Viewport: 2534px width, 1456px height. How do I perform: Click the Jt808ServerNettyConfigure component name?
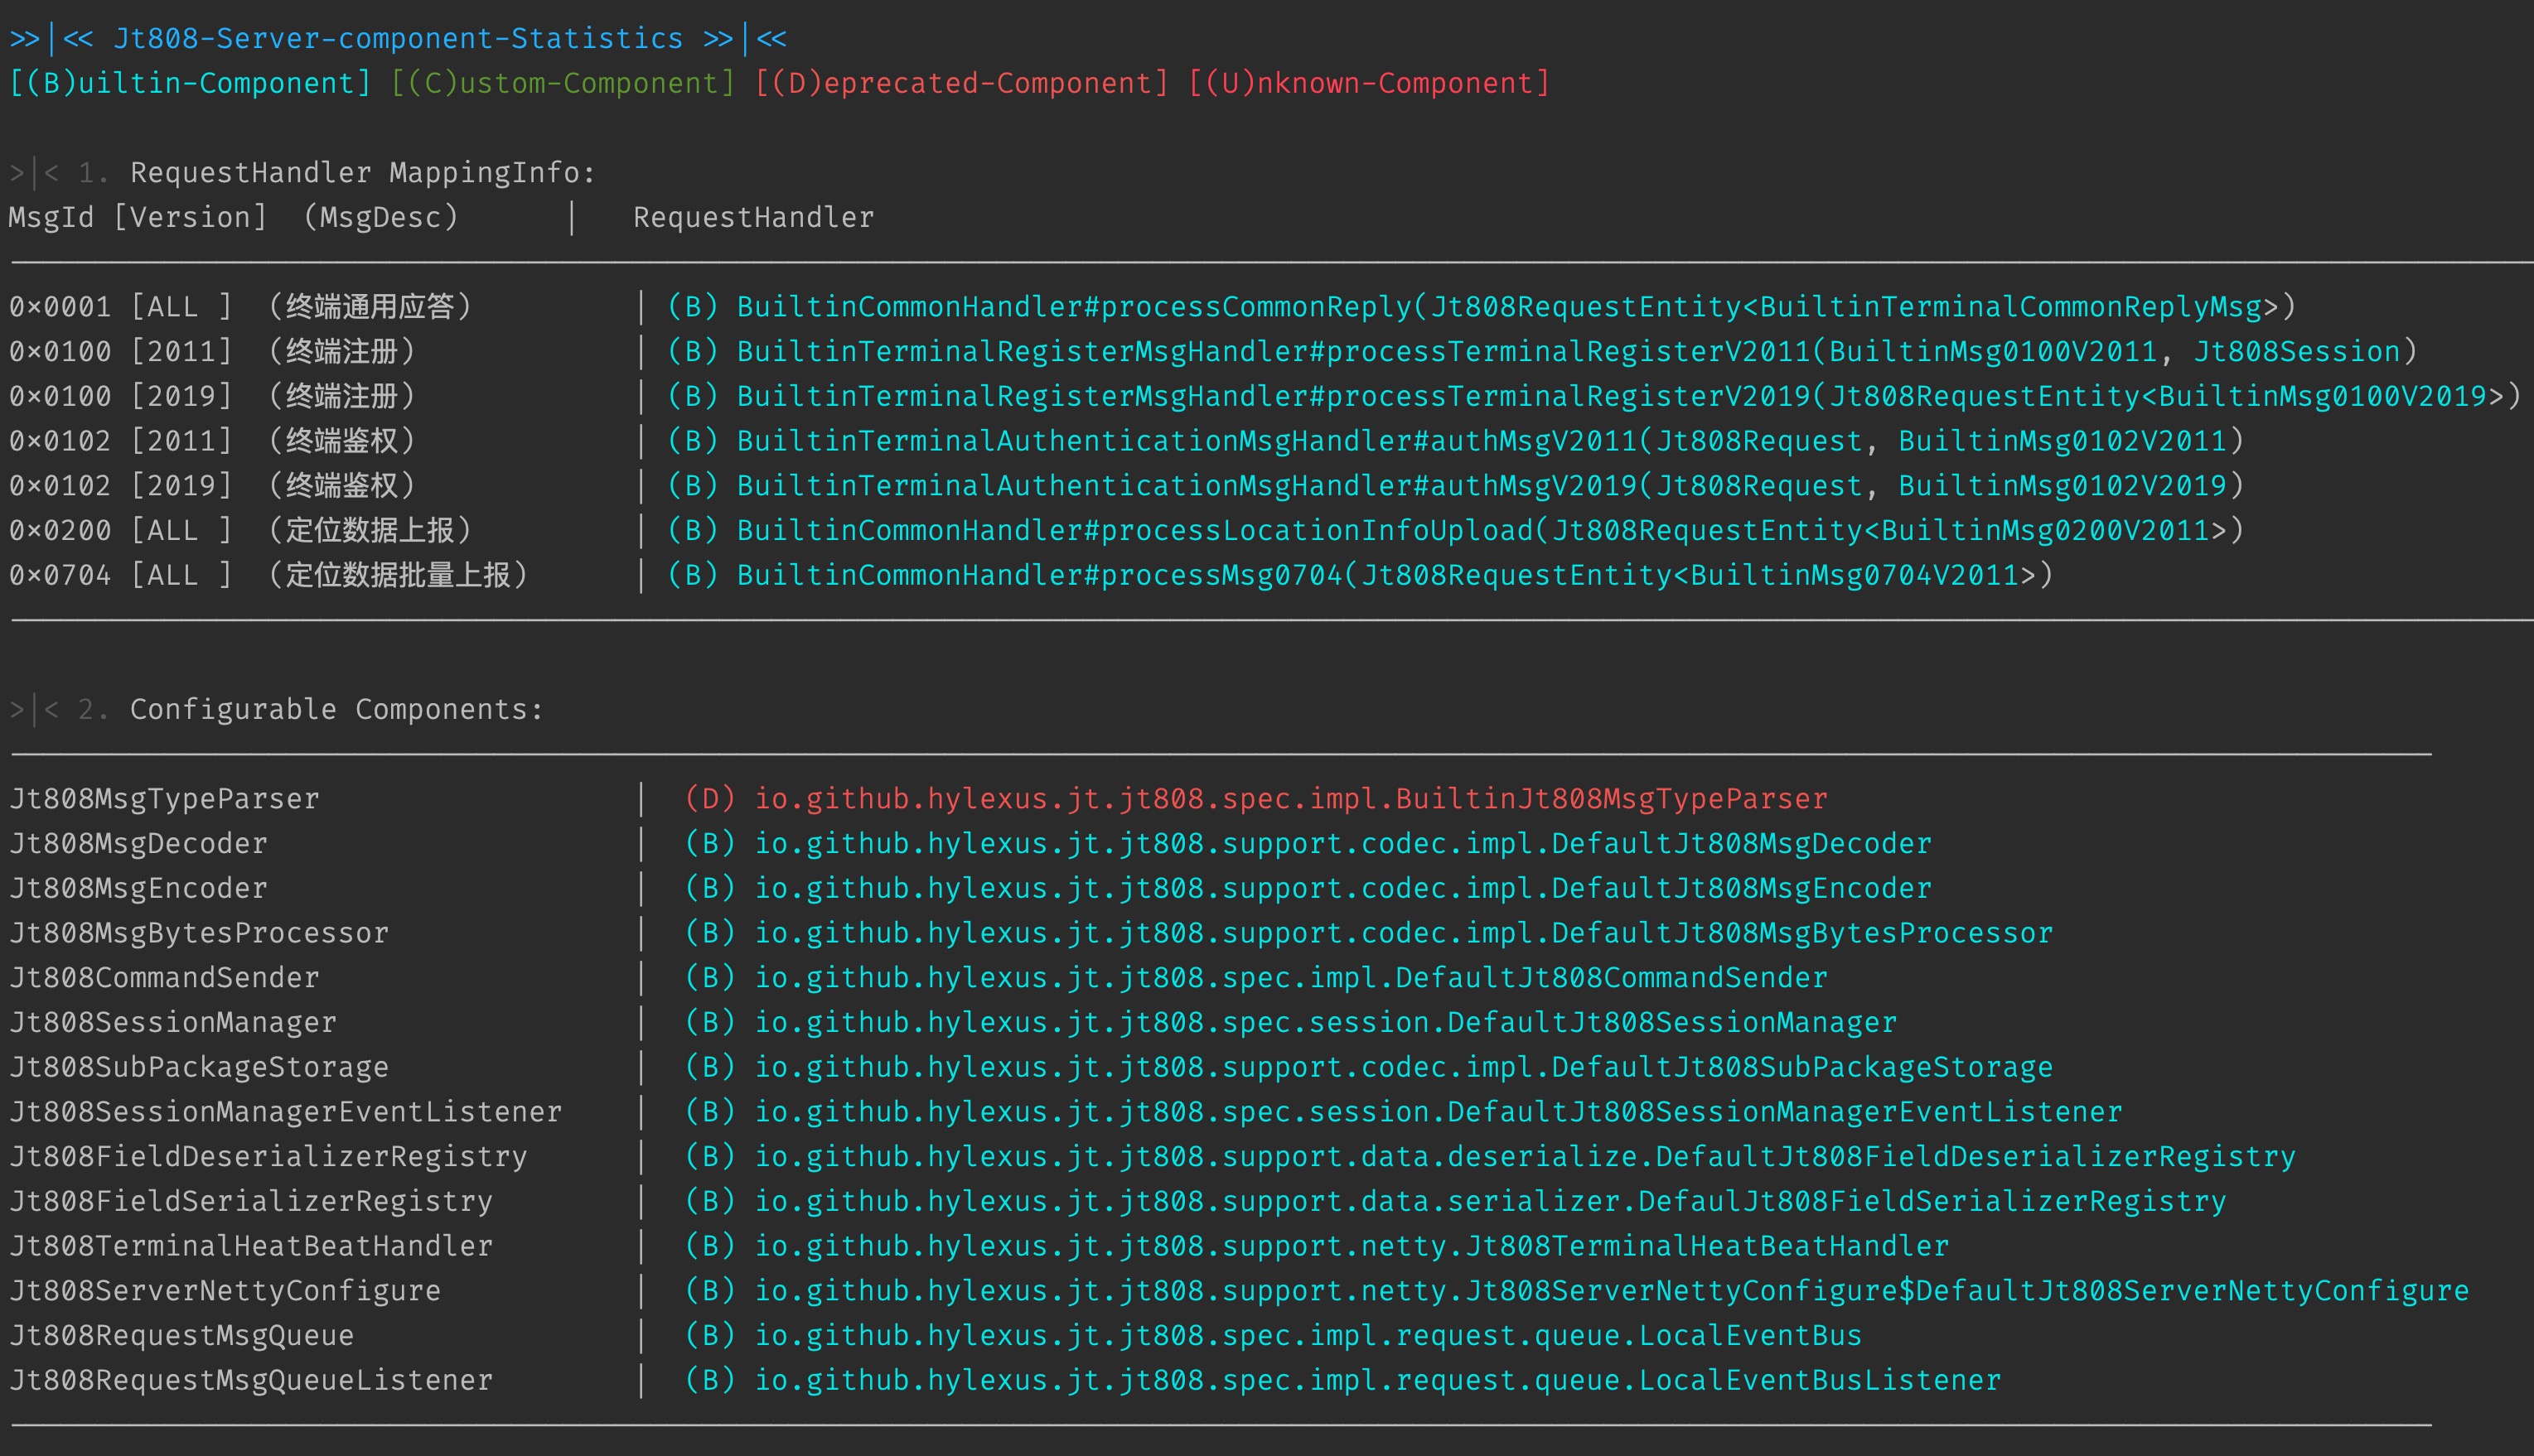point(225,1291)
